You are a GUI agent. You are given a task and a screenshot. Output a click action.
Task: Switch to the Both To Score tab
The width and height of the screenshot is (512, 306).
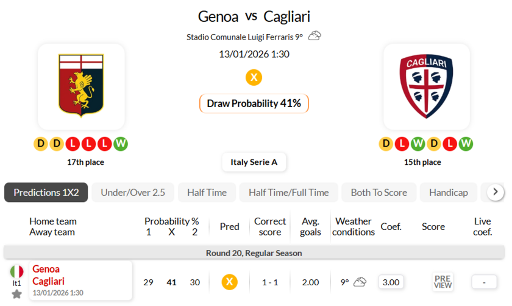coord(379,192)
